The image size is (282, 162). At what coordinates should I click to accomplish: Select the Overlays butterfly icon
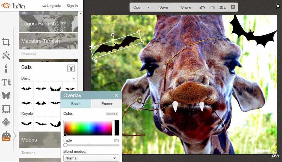pos(6,96)
